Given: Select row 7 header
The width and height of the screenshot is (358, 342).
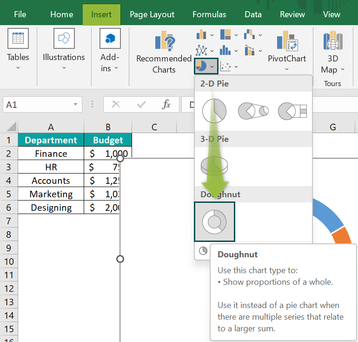Looking at the screenshot, I should [9, 221].
